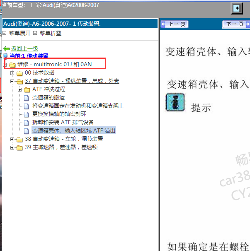Select ATF 冲洗过程 tree item

coord(49,89)
